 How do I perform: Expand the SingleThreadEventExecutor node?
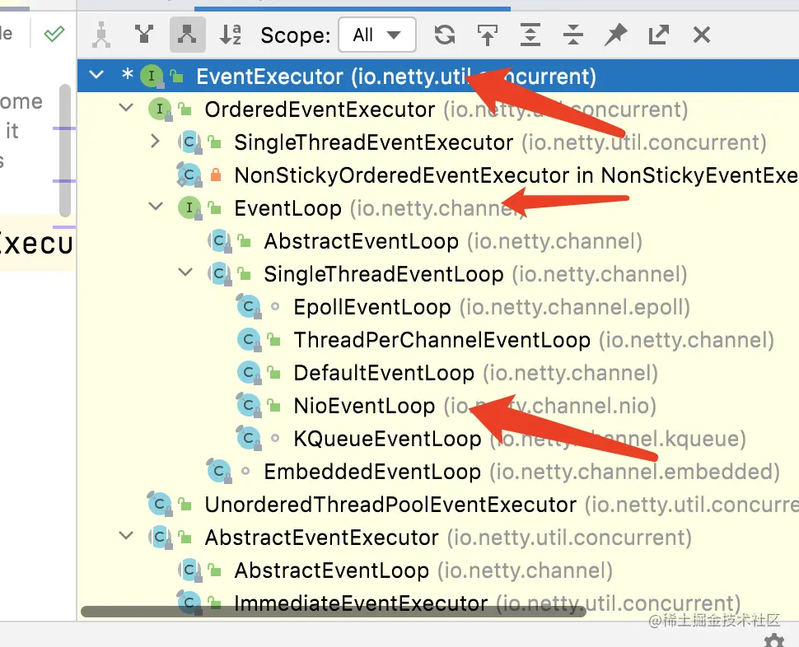pyautogui.click(x=156, y=141)
